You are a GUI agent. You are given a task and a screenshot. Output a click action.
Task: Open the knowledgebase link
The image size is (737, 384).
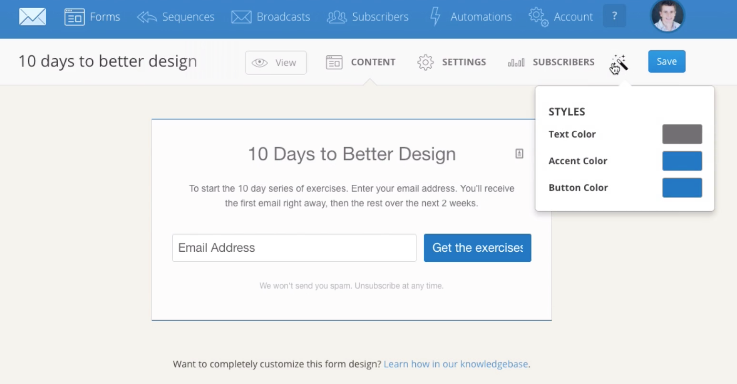click(456, 364)
